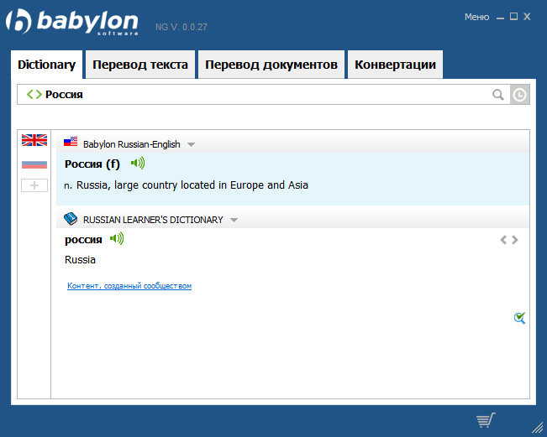Switch to the Перевод текста tab
The image size is (547, 437).
(140, 65)
